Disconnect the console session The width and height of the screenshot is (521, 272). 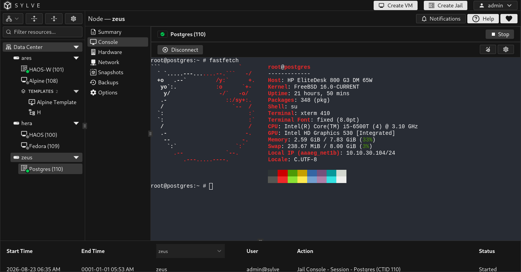click(x=180, y=50)
